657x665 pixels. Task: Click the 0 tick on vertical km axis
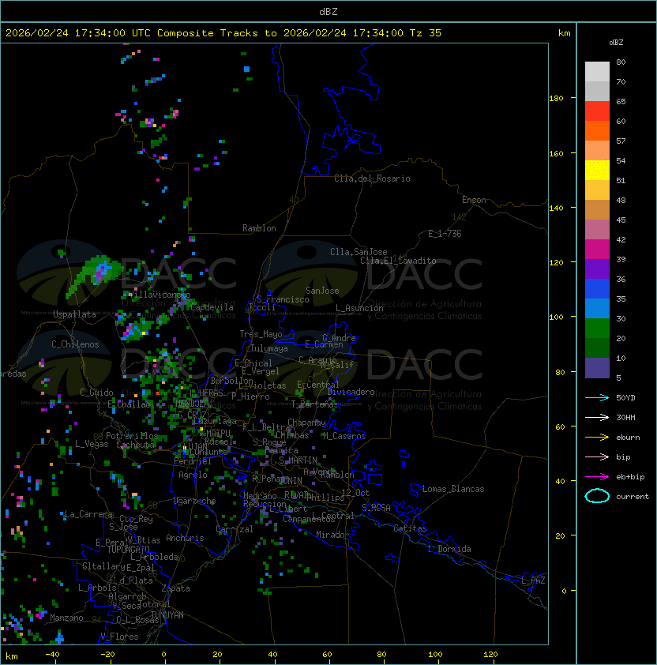click(x=564, y=592)
